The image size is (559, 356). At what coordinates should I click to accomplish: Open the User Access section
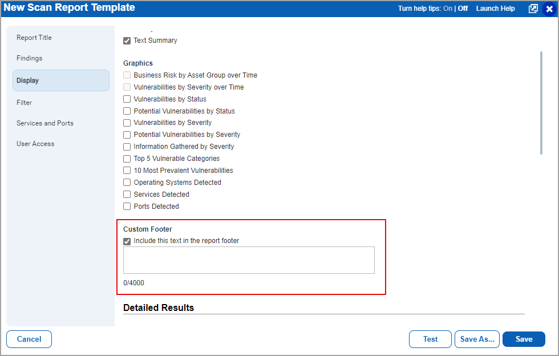pos(35,143)
